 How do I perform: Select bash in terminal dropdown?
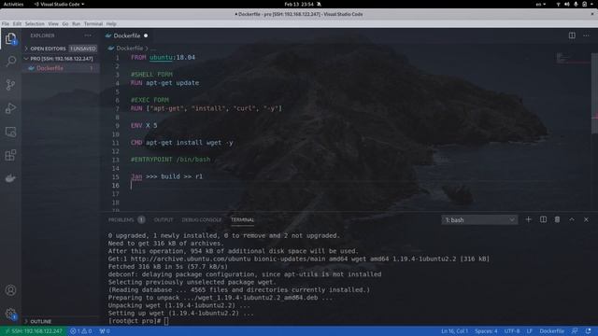point(479,220)
